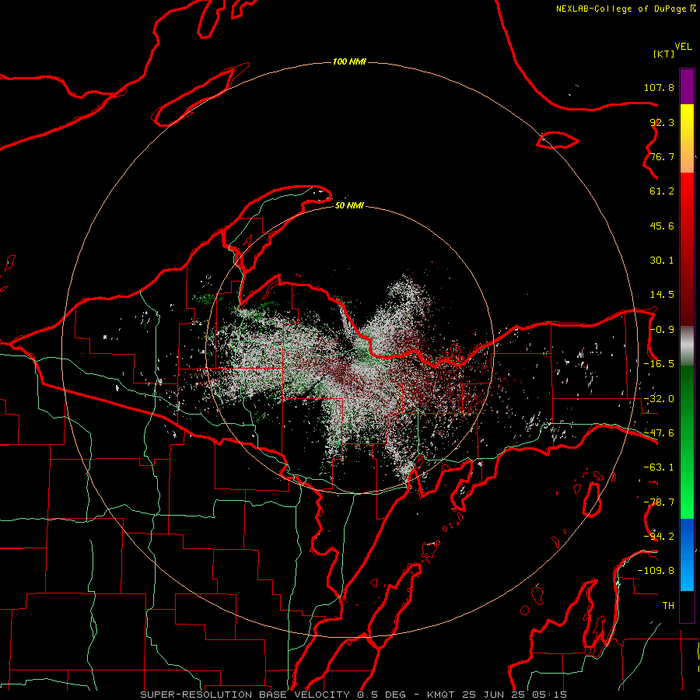
Task: Click the blue segment of the color bar
Action: point(687,555)
